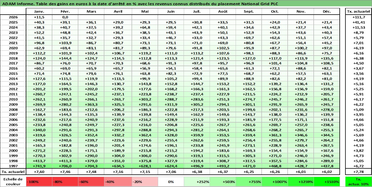Screen dimensions: 372x187
Task: Click the Echelle de couleur legend label
Action: click(13, 182)
